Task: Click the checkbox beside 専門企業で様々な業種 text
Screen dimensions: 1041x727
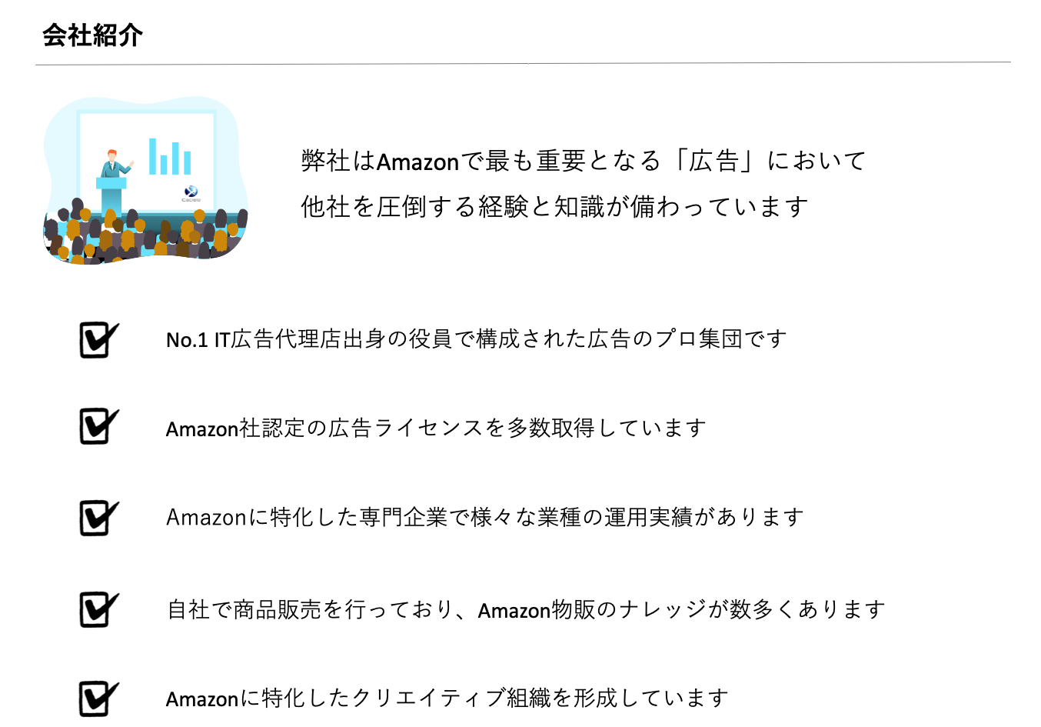Action: (x=98, y=517)
